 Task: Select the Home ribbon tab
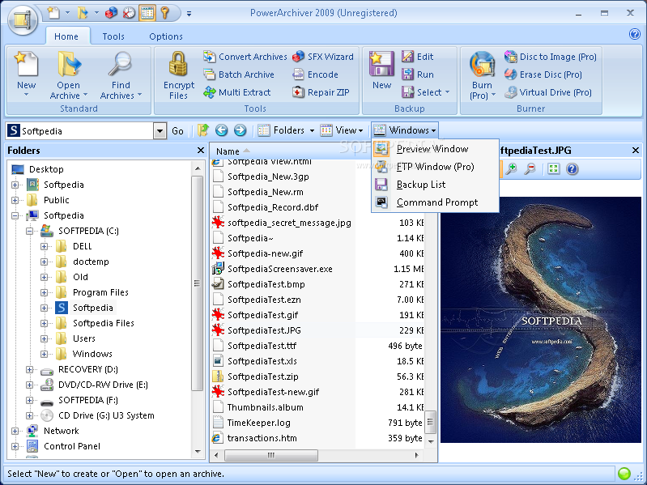pyautogui.click(x=66, y=36)
